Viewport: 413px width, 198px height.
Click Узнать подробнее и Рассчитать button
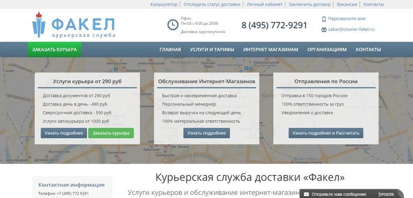pos(326,133)
